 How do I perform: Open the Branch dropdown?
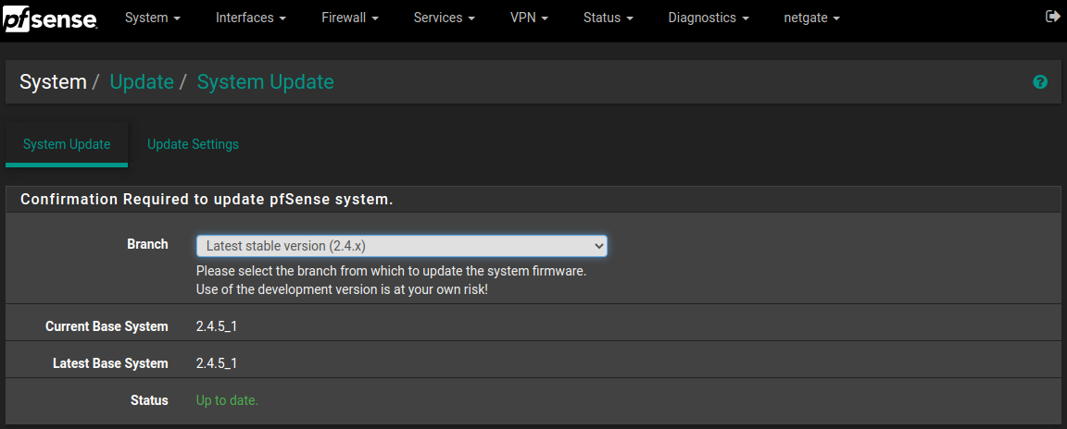pos(401,246)
